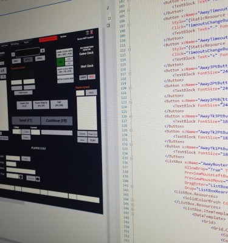Image resolution: width=228 pixels, height=243 pixels.
Task: Open the Playlist tab in the top menu
Action: 27,43
